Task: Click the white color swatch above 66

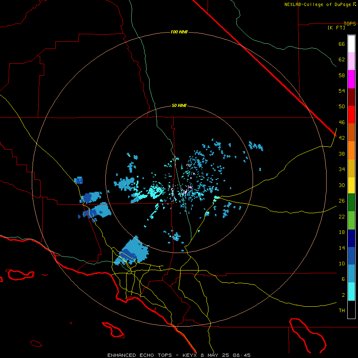Action: pyautogui.click(x=351, y=44)
